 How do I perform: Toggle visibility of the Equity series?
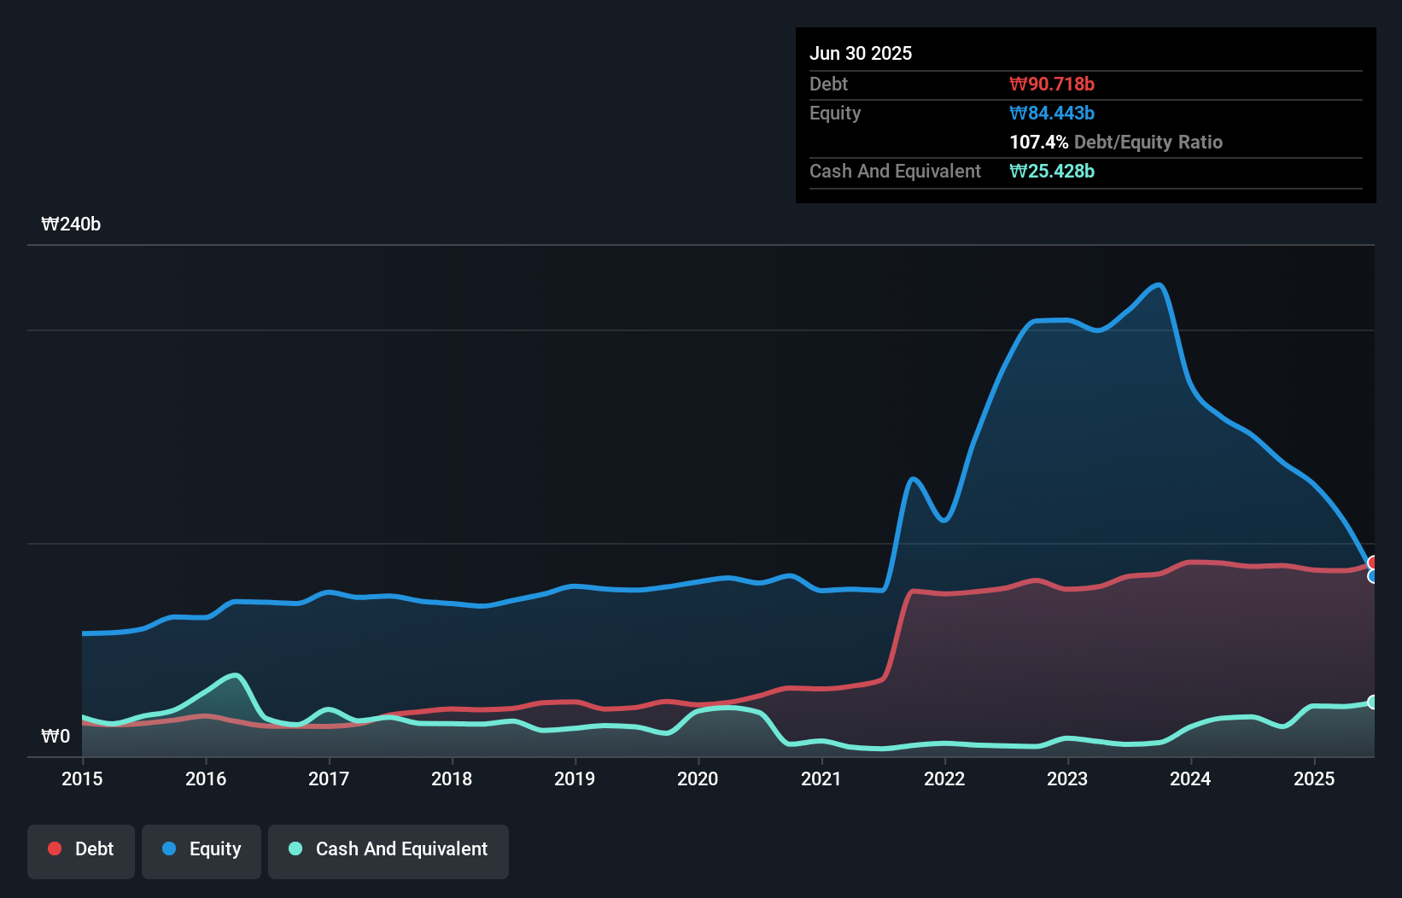[x=201, y=849]
